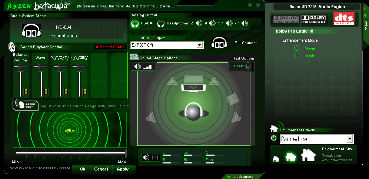Open help with the question mark icon
Screen dimensions: 369x179
pyautogui.click(x=250, y=5)
